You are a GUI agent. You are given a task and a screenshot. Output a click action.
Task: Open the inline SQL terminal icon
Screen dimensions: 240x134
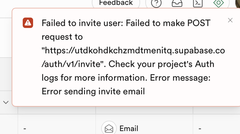[x=197, y=3]
